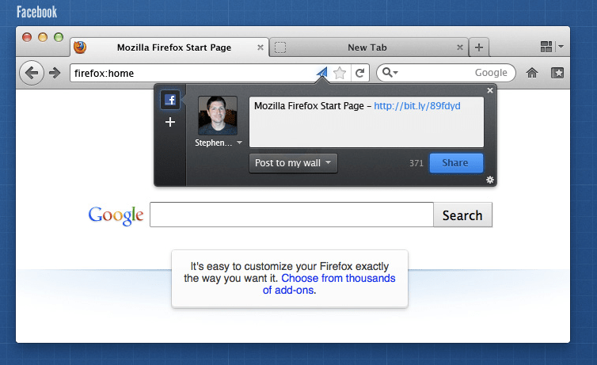Expand the Stephen account dropdown
Viewport: 597px width, 365px height.
239,143
